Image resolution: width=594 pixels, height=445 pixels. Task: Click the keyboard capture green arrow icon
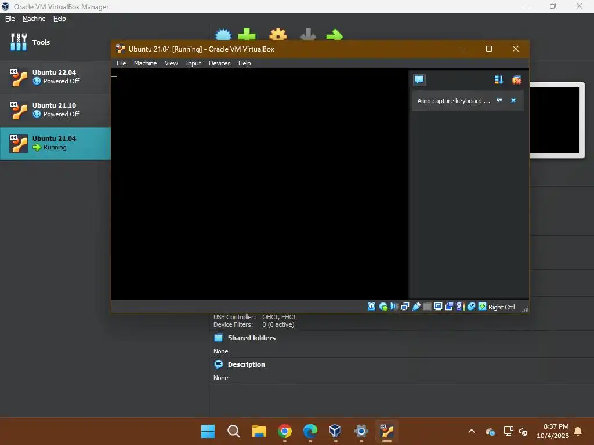(482, 307)
